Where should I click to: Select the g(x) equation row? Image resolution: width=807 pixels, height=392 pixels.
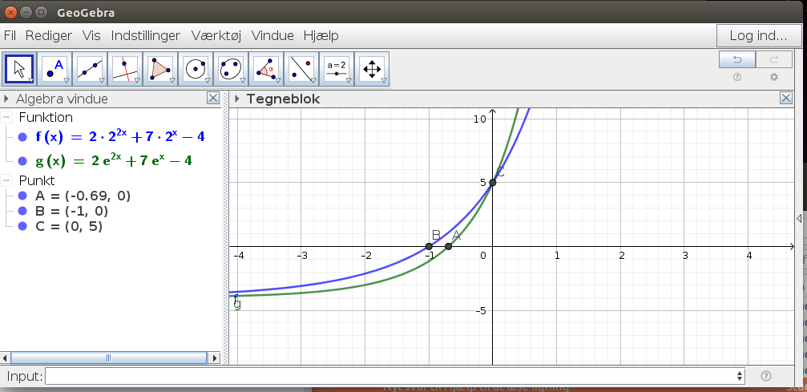(113, 161)
